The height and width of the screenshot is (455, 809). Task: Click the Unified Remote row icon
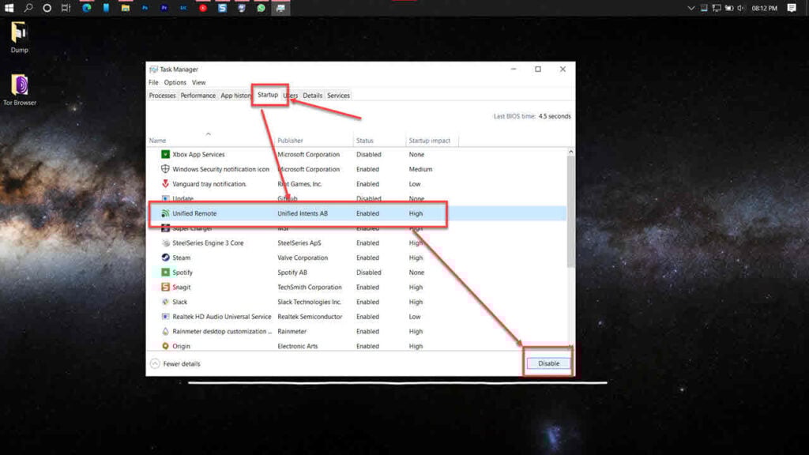pos(165,213)
